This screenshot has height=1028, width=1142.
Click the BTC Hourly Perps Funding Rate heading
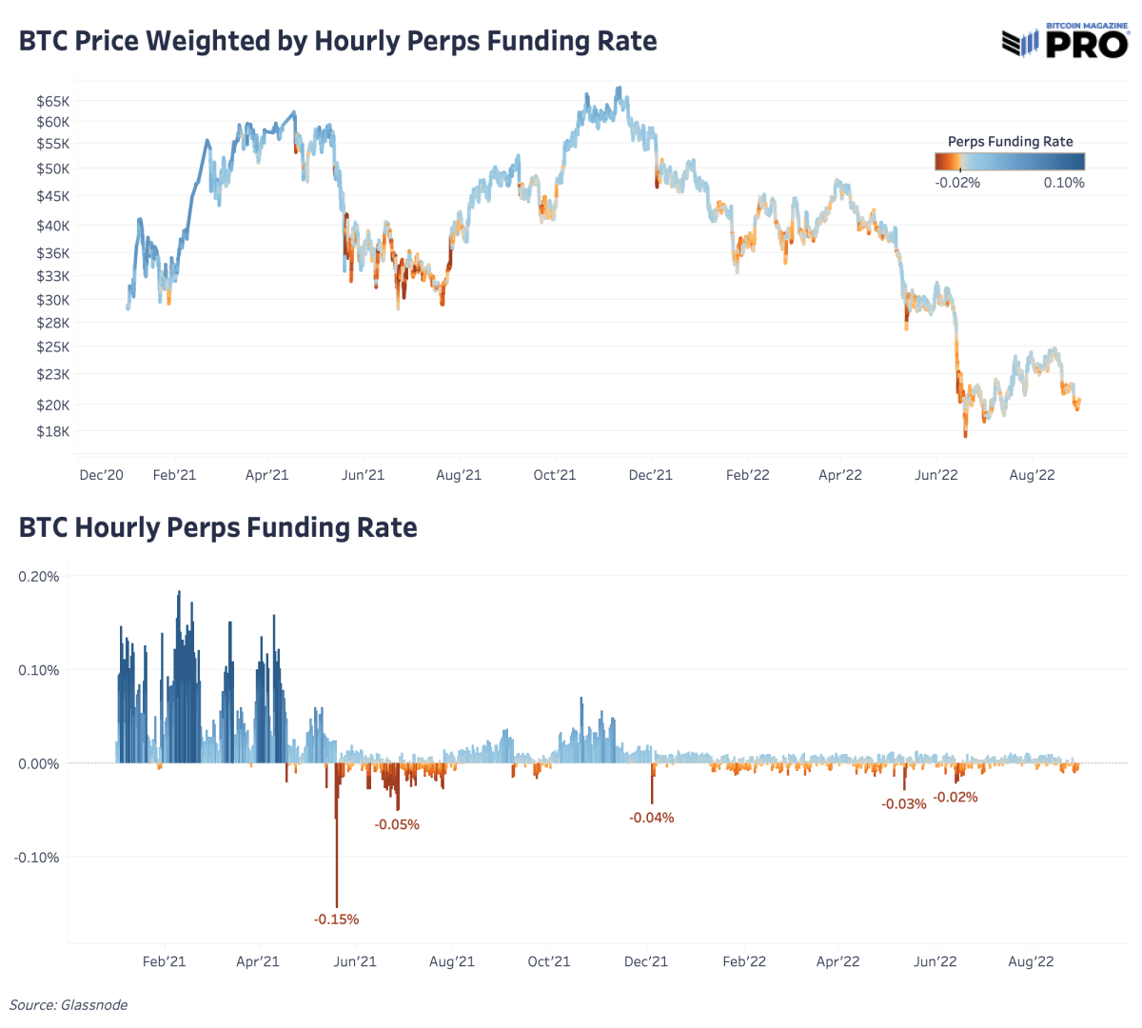point(218,527)
